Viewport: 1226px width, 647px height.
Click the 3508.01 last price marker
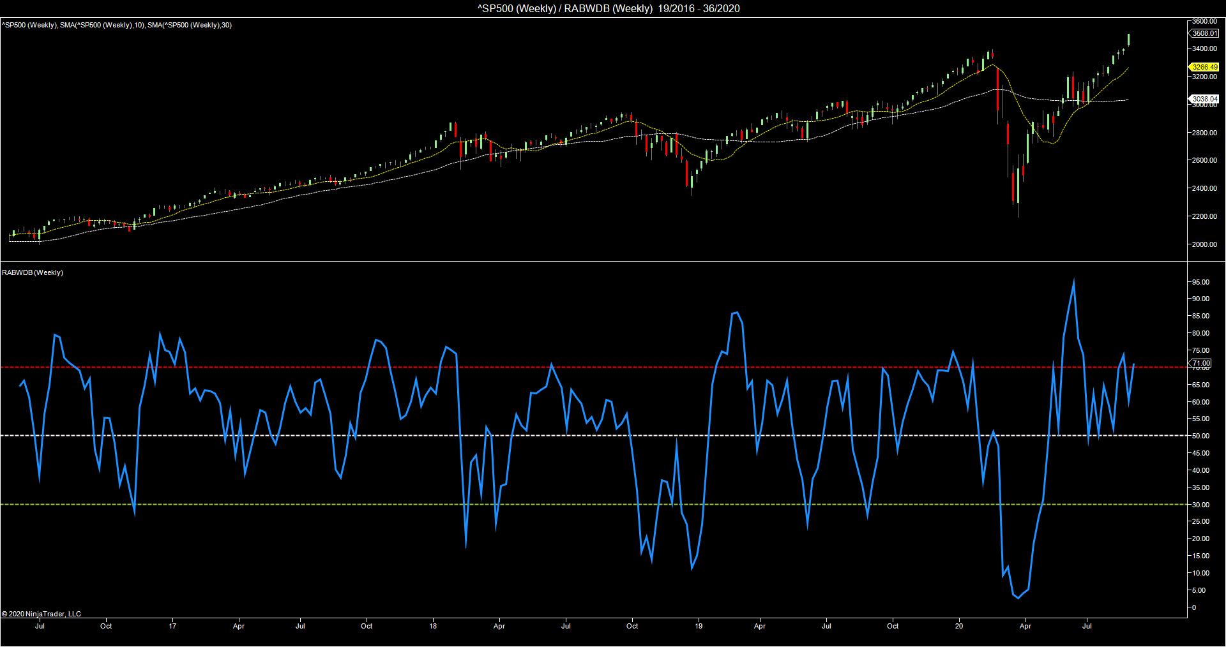(x=1204, y=33)
